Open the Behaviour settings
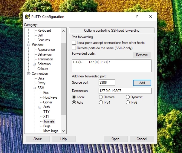This screenshot has height=153, width=182. click(45, 54)
